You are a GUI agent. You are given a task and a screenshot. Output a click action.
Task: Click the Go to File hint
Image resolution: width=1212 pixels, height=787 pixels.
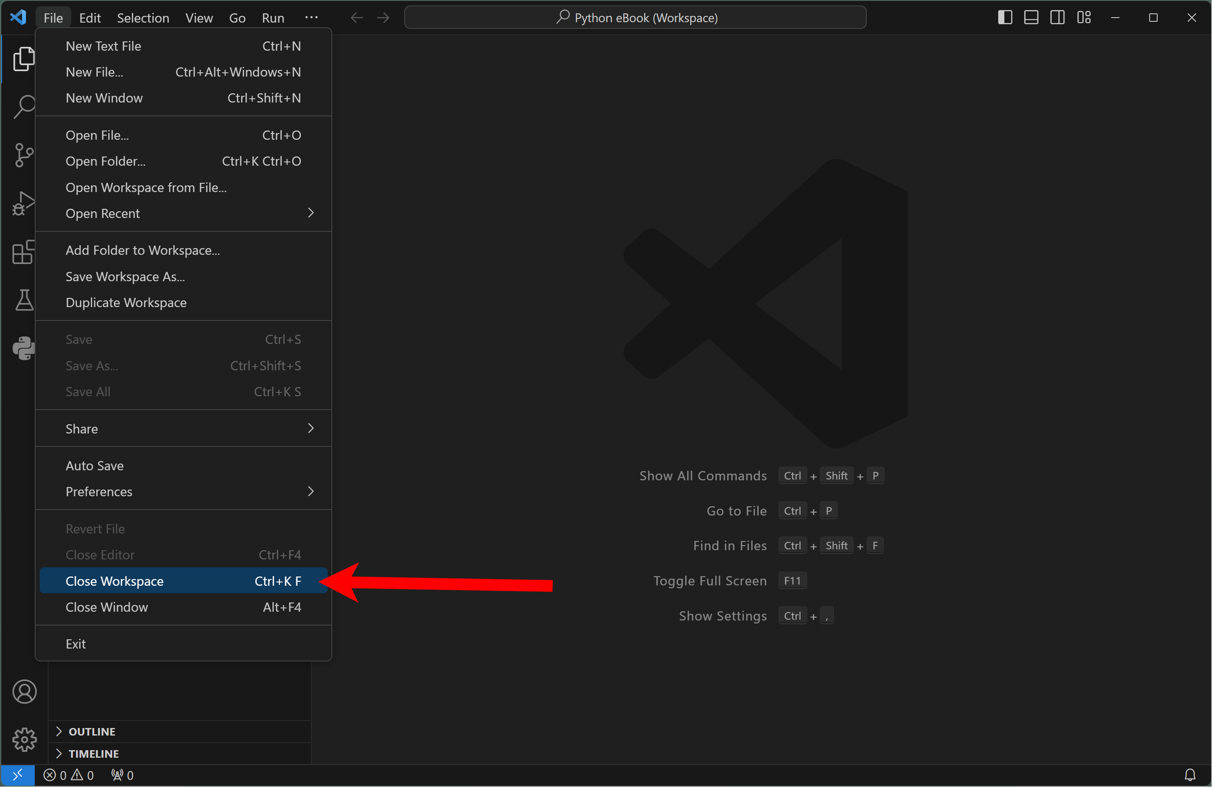(737, 510)
